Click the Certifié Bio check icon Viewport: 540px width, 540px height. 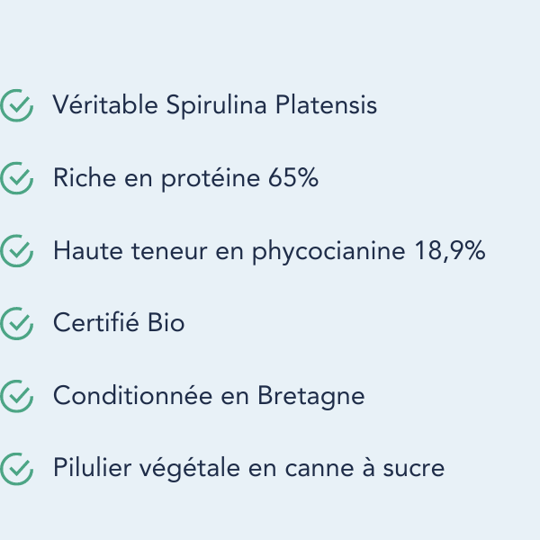coord(17,323)
